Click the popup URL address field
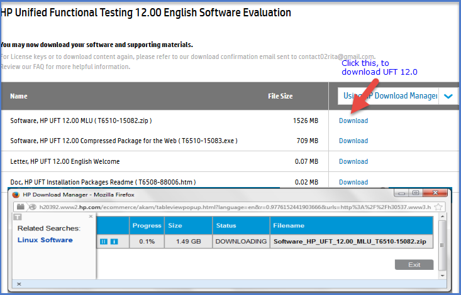The width and height of the screenshot is (461, 295). 235,207
